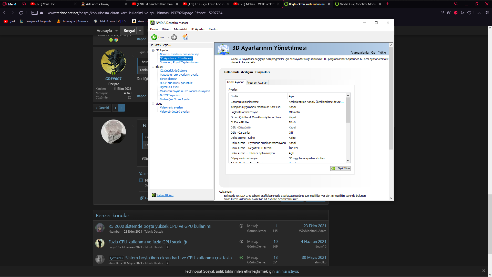Image resolution: width=492 pixels, height=277 pixels.
Task: Collapse the 3D Ayarları tree node
Action: (153, 50)
